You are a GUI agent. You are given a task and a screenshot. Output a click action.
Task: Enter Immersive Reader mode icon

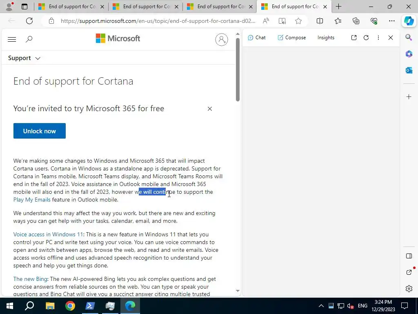click(282, 21)
